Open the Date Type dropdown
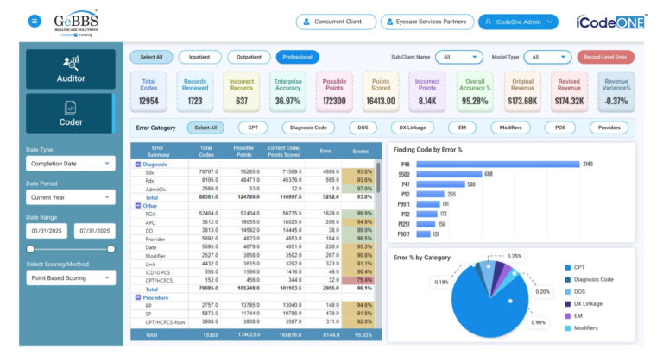The image size is (663, 361). click(x=70, y=164)
